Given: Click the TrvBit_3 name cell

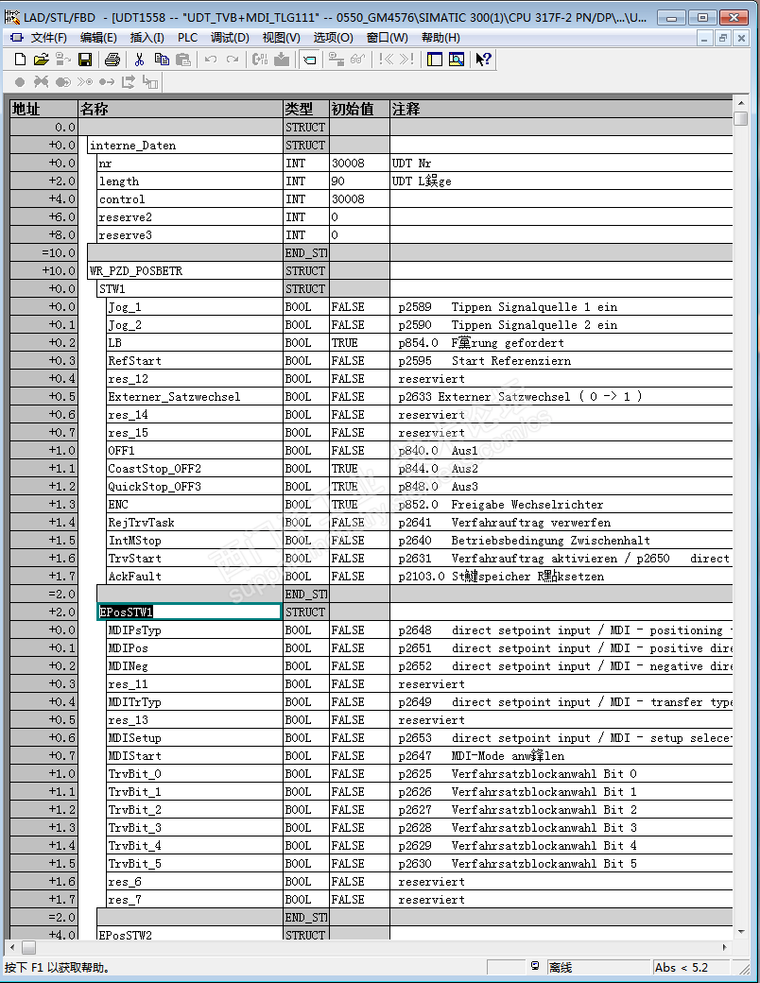Looking at the screenshot, I should (x=195, y=828).
